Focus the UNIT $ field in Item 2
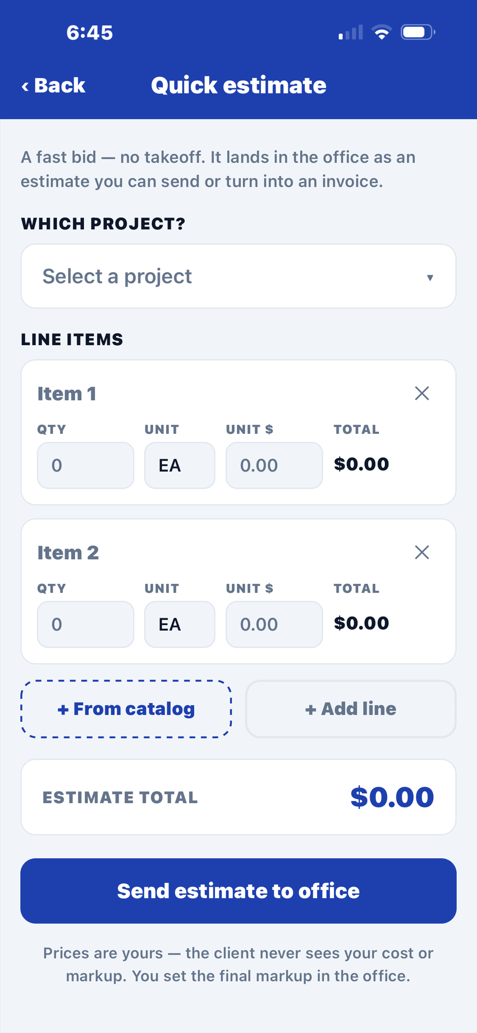The height and width of the screenshot is (1033, 477). pyautogui.click(x=274, y=624)
